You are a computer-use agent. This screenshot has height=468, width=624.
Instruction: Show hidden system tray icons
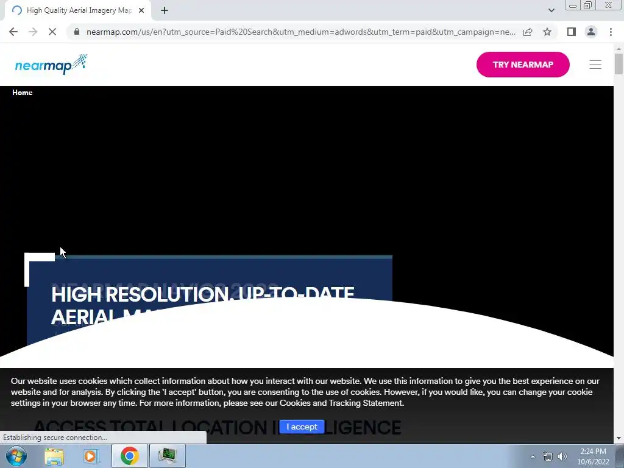(x=533, y=456)
